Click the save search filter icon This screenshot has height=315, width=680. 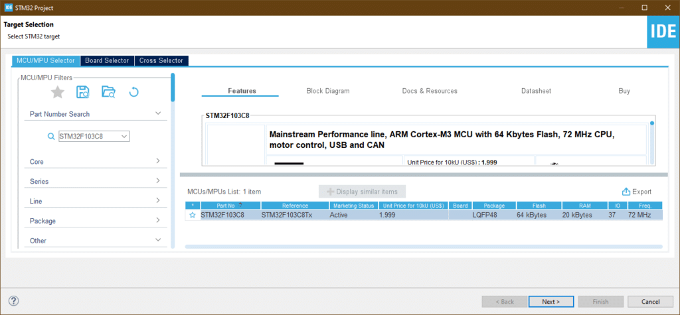(83, 92)
